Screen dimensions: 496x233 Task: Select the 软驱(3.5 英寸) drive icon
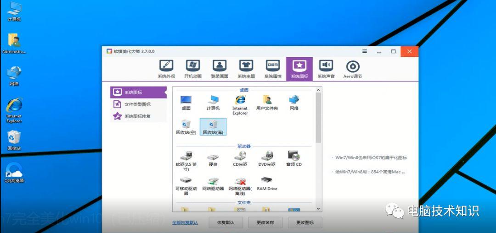pos(186,161)
